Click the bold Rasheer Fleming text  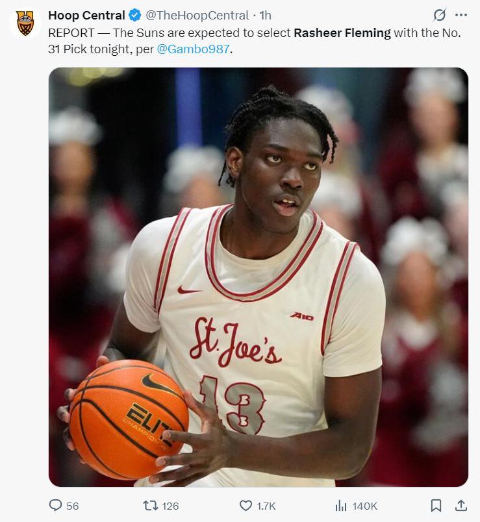(x=342, y=33)
